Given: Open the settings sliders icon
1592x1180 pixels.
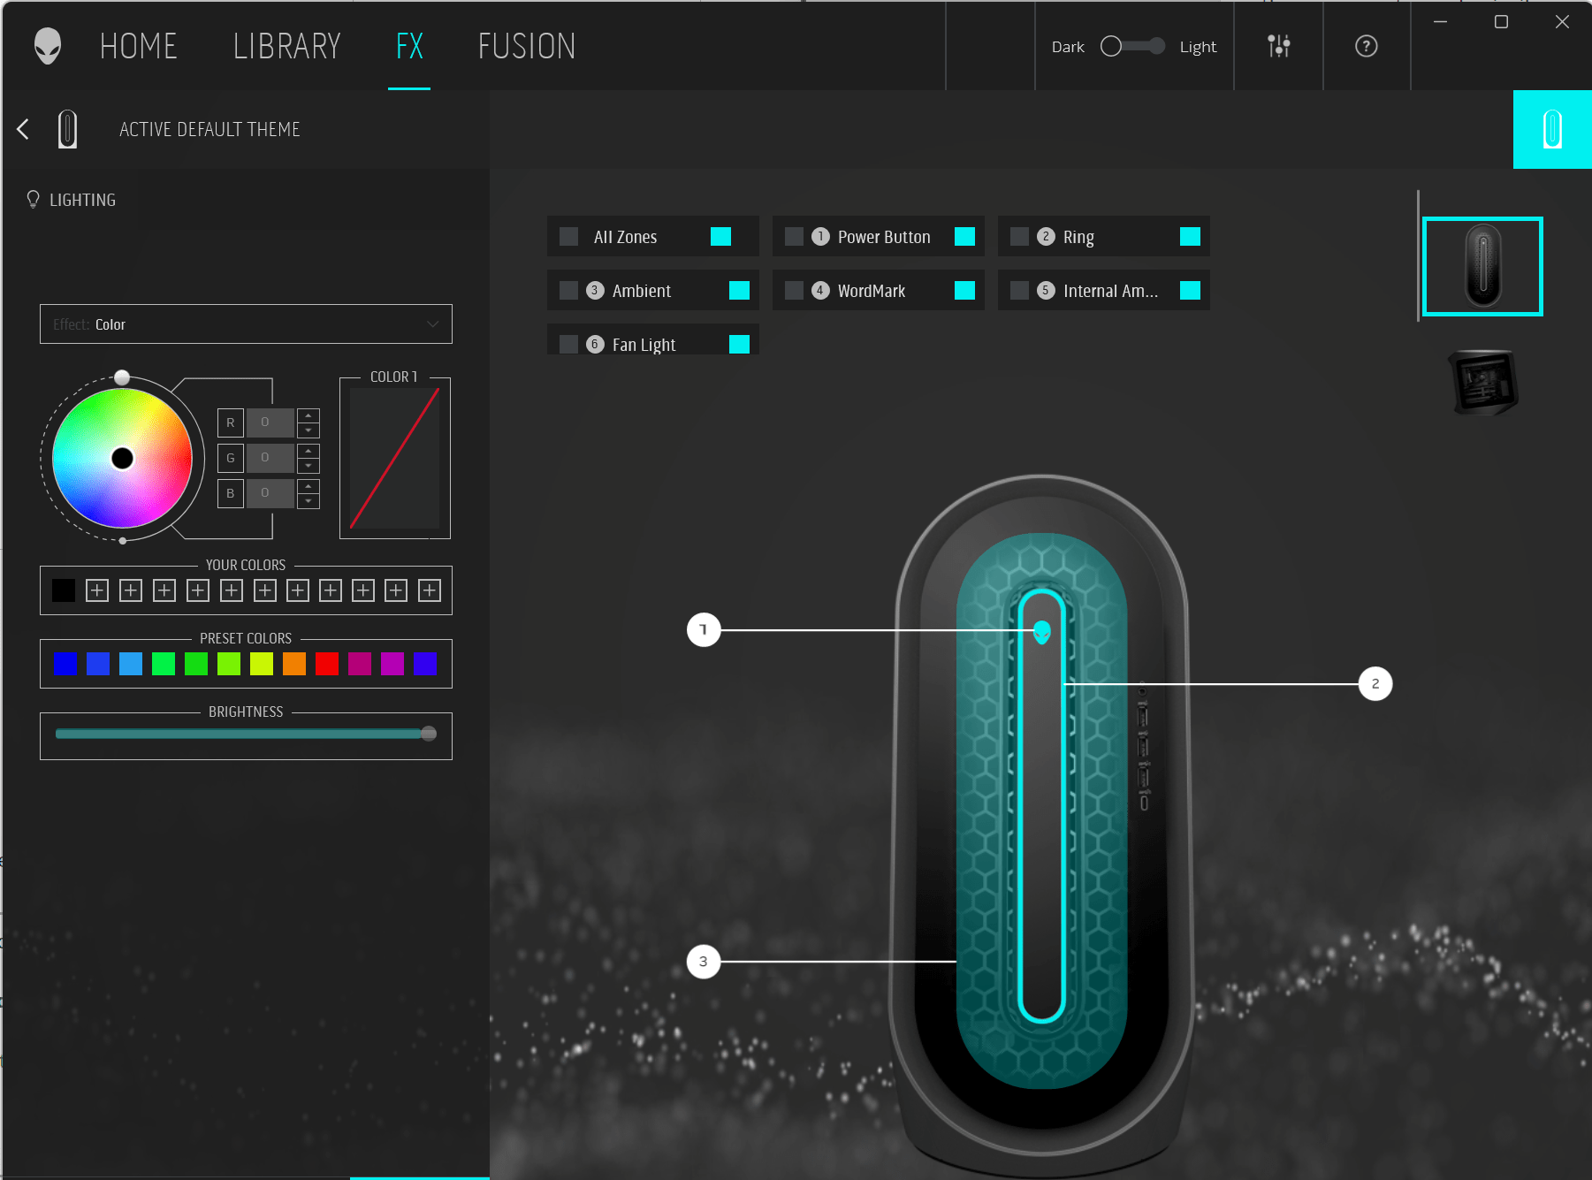Looking at the screenshot, I should coord(1278,46).
